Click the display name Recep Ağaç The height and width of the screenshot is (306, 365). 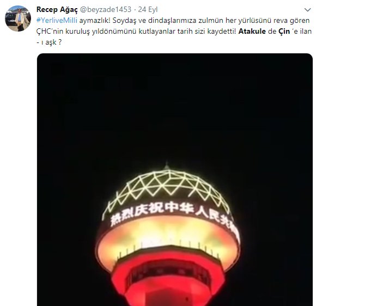click(x=57, y=10)
